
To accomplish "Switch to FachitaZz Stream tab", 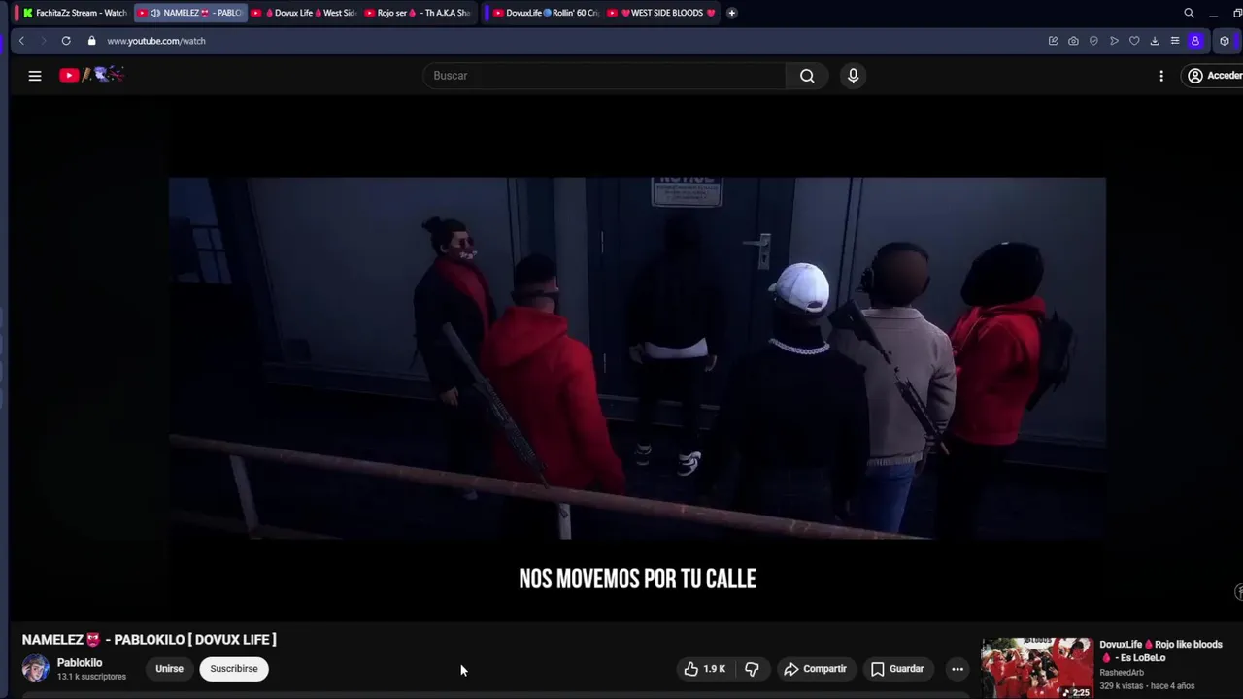I will pyautogui.click(x=74, y=13).
